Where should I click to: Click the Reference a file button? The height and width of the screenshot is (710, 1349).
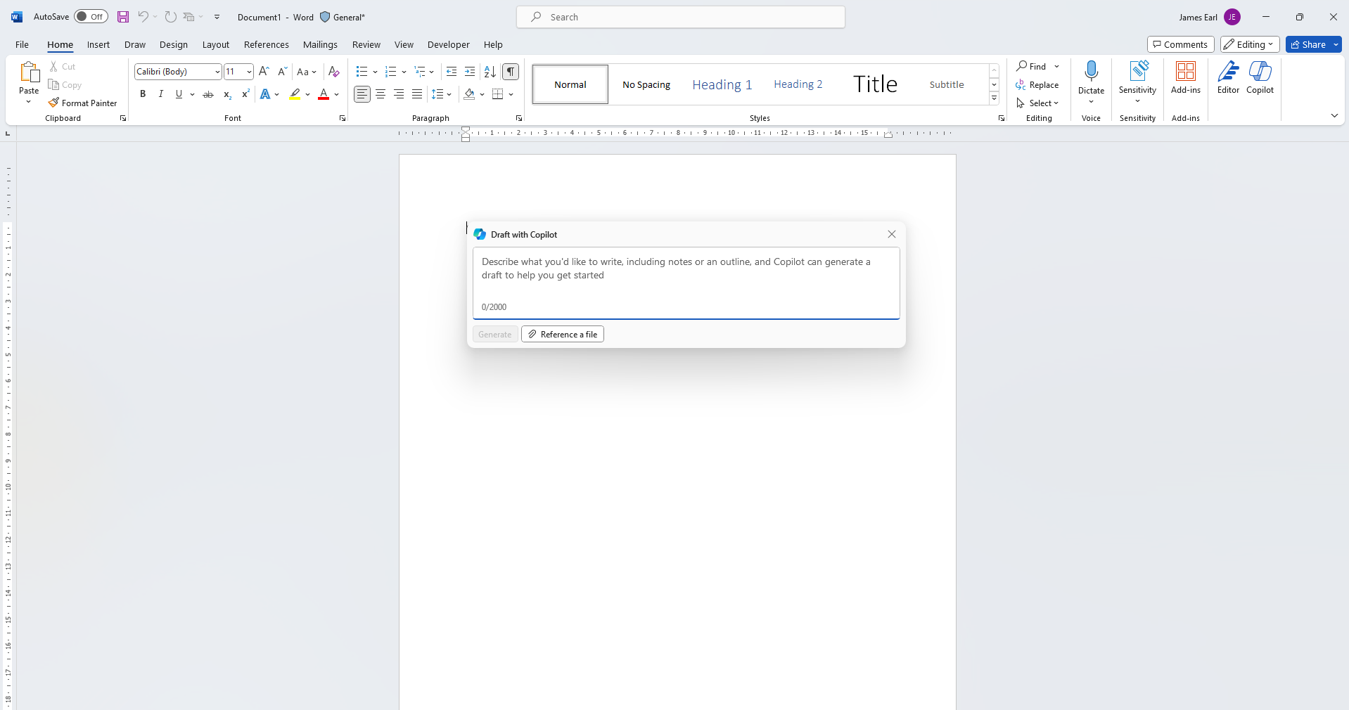563,334
